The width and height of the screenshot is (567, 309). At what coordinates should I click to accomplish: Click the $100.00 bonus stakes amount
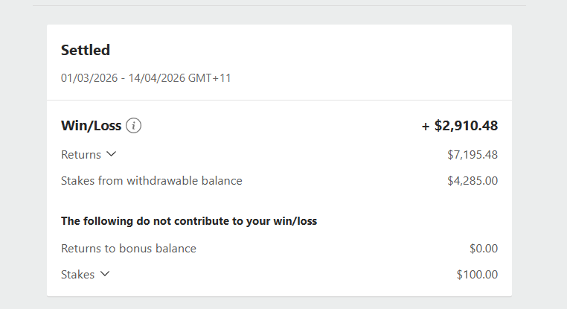coord(477,274)
